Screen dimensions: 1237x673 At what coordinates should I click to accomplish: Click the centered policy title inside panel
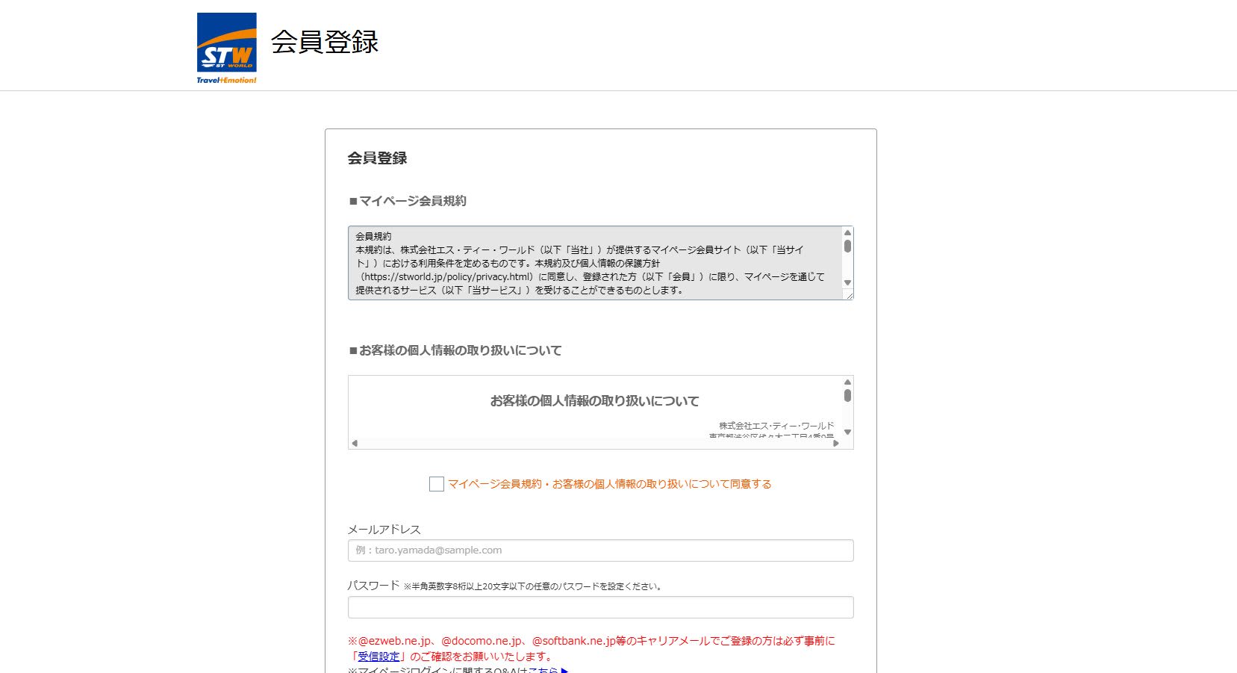pyautogui.click(x=594, y=401)
